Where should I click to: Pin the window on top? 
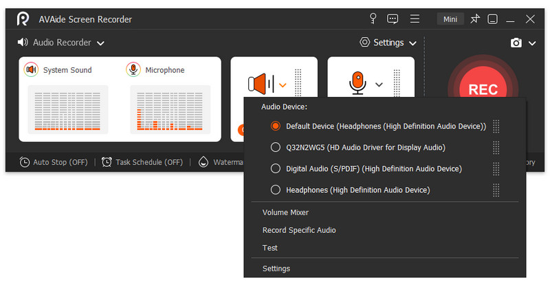click(475, 19)
